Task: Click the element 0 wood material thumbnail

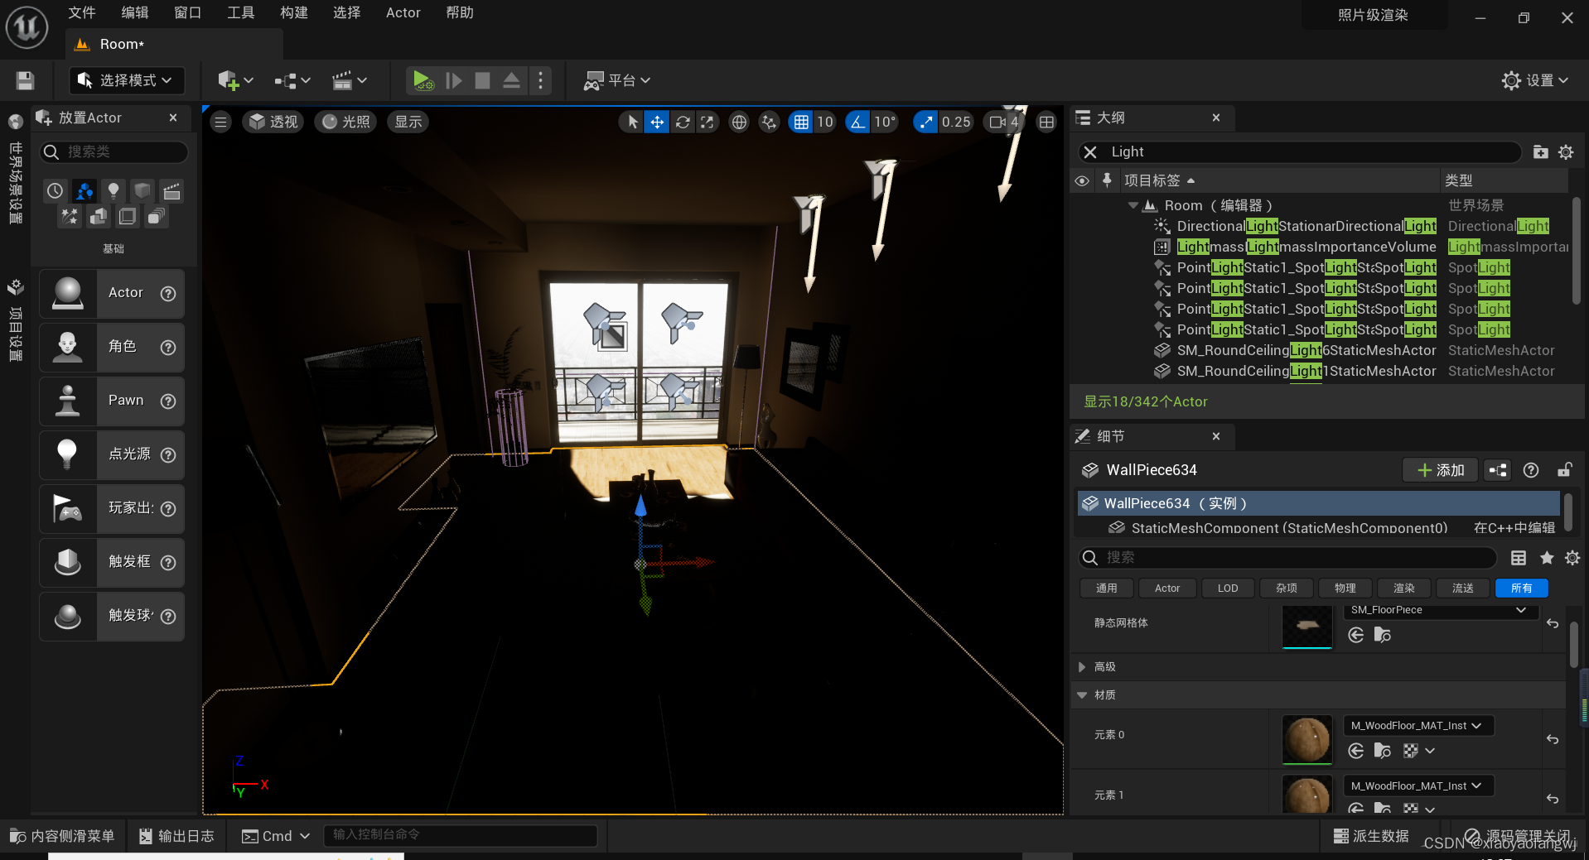Action: click(x=1306, y=739)
